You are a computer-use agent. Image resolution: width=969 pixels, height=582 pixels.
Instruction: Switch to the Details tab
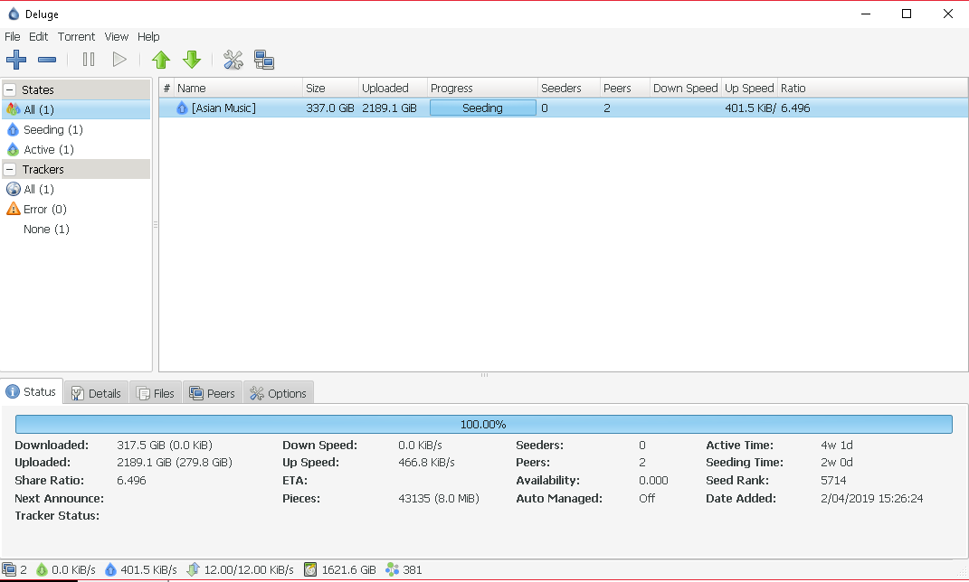97,393
